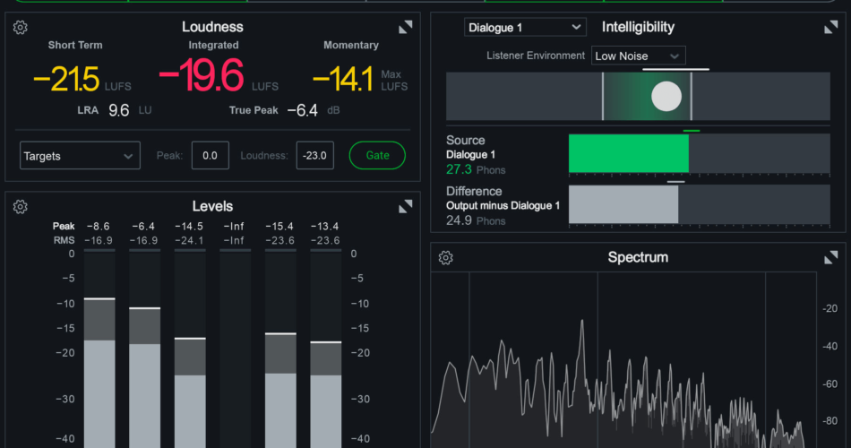The image size is (851, 448).
Task: Expand the Levels panel to full view
Action: click(x=406, y=207)
